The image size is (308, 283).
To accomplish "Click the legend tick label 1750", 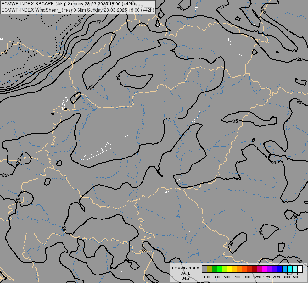I will pyautogui.click(x=267, y=277).
